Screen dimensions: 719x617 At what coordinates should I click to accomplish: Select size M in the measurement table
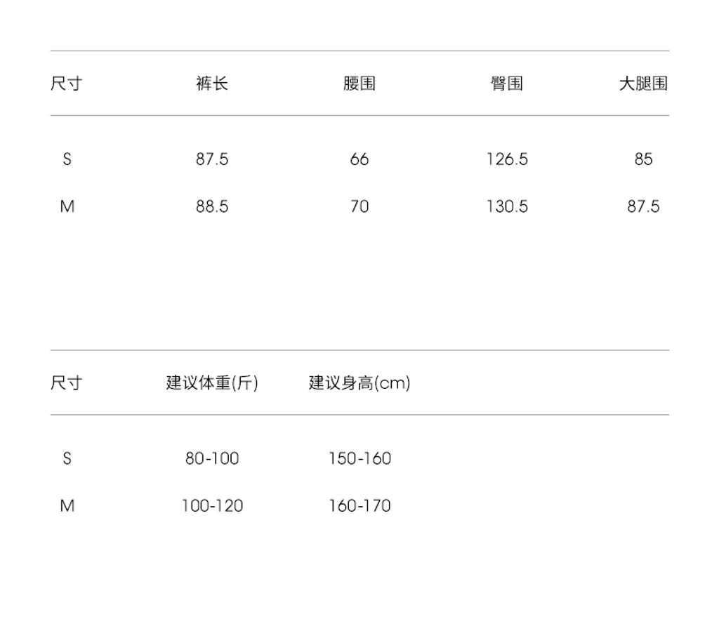pyautogui.click(x=67, y=206)
